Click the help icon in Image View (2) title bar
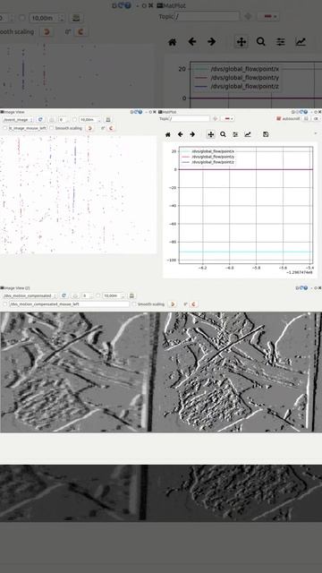 coord(306,288)
